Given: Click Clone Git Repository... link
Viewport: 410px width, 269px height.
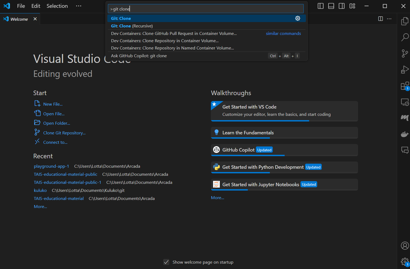Looking at the screenshot, I should click(64, 133).
